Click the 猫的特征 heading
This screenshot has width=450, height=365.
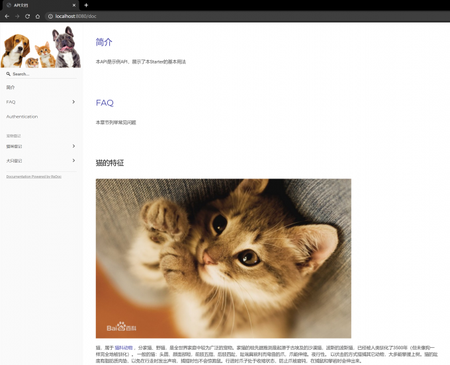pyautogui.click(x=110, y=163)
